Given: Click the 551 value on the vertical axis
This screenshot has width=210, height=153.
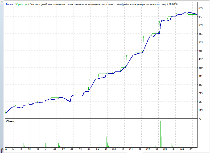Looking at the screenshot, I should (200, 34).
